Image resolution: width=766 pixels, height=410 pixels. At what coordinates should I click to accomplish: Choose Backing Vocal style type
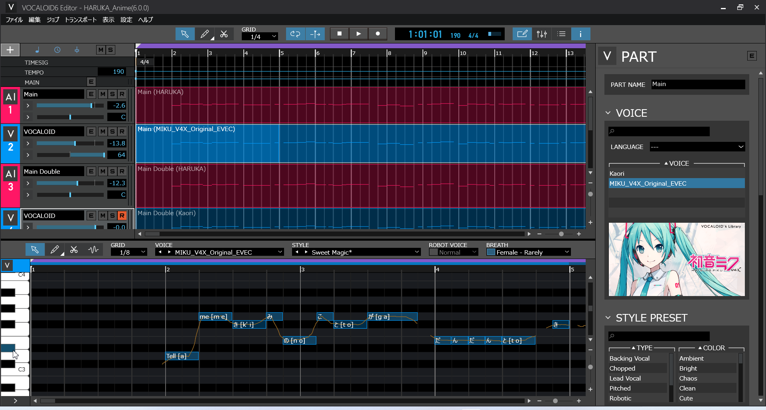click(638, 358)
